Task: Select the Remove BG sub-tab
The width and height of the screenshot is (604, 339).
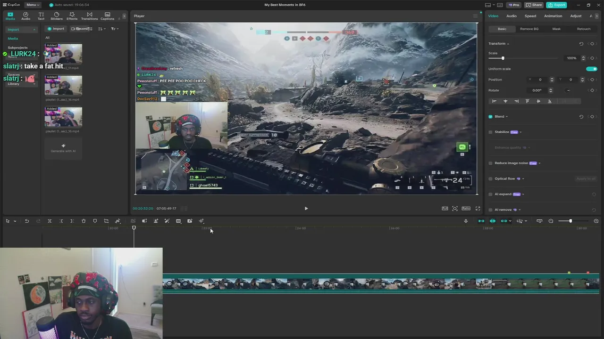Action: [529, 29]
